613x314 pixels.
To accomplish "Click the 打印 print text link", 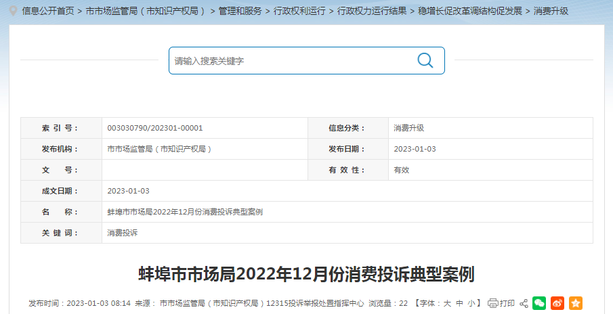I will pyautogui.click(x=507, y=303).
